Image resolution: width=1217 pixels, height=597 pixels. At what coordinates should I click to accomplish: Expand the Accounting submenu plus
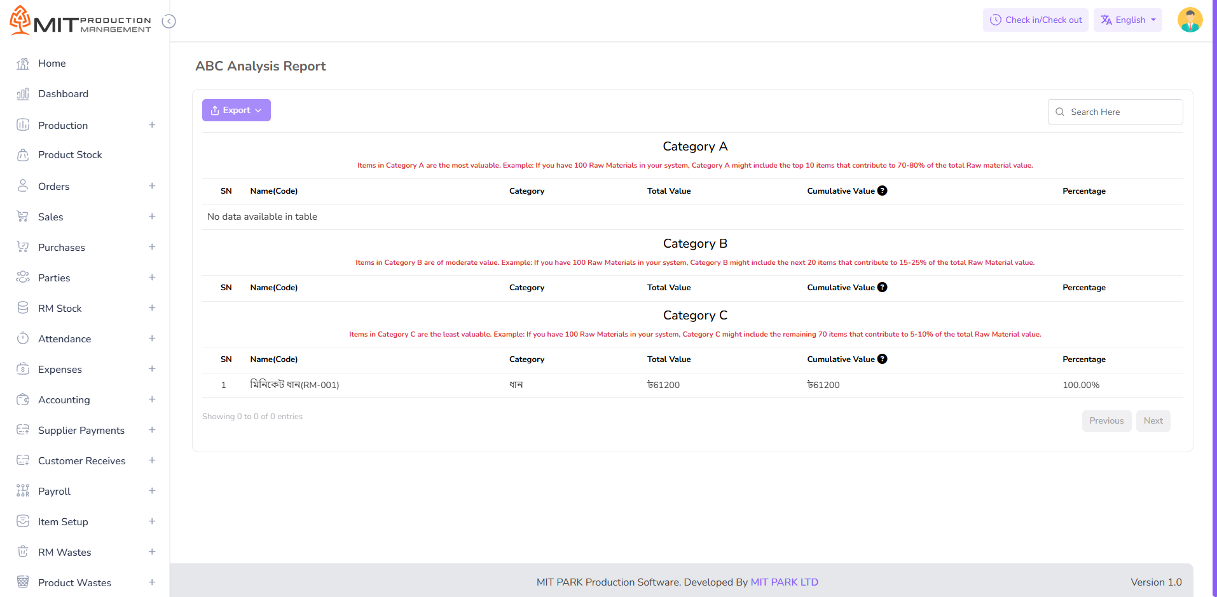pos(152,399)
